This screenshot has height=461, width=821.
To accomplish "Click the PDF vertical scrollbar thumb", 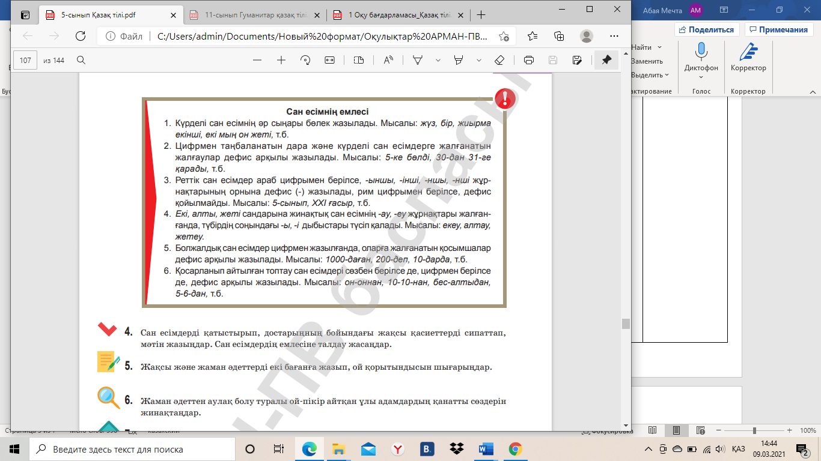I will pyautogui.click(x=626, y=324).
